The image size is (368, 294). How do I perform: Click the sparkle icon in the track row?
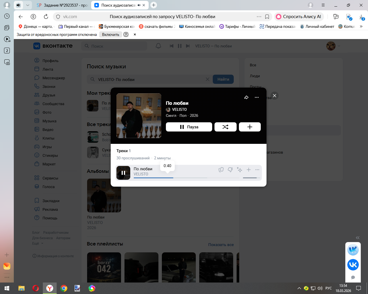239,170
